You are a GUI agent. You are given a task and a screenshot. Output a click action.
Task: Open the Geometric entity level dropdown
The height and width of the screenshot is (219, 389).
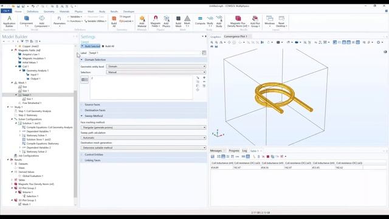click(156, 66)
